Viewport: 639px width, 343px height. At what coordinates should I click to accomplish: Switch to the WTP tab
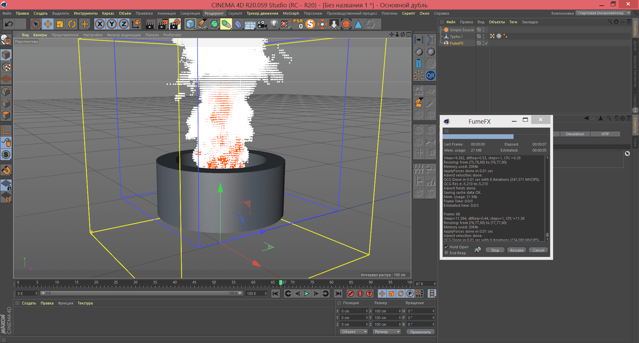pos(605,134)
